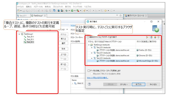The image size is (169, 99).
Task: Open the ヘルプ(H) menu
Action: pyautogui.click(x=88, y=7)
